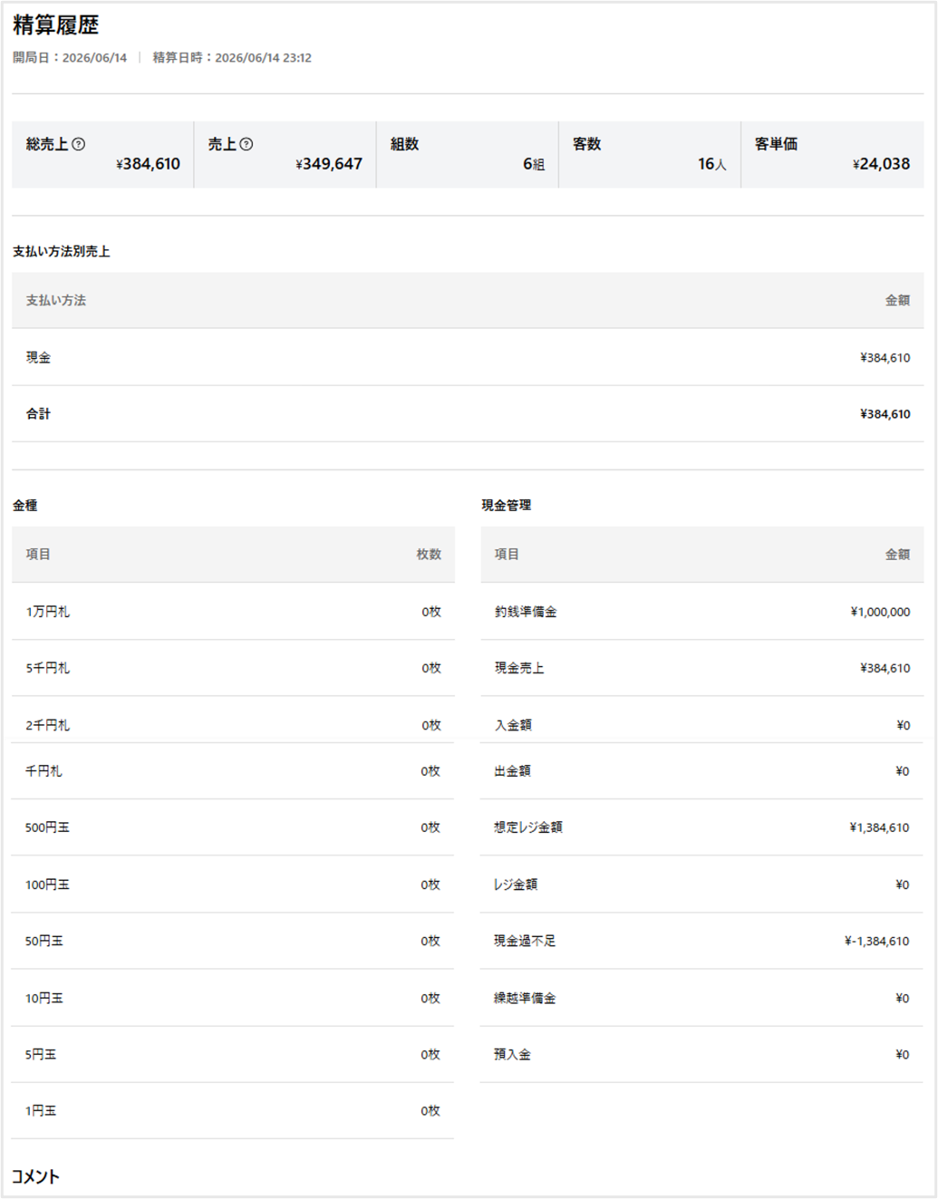Click the 合計 row label

point(38,413)
